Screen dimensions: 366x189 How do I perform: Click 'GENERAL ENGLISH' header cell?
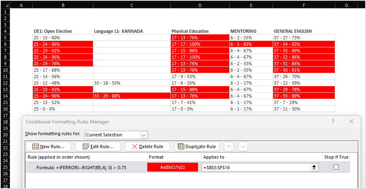(304, 31)
